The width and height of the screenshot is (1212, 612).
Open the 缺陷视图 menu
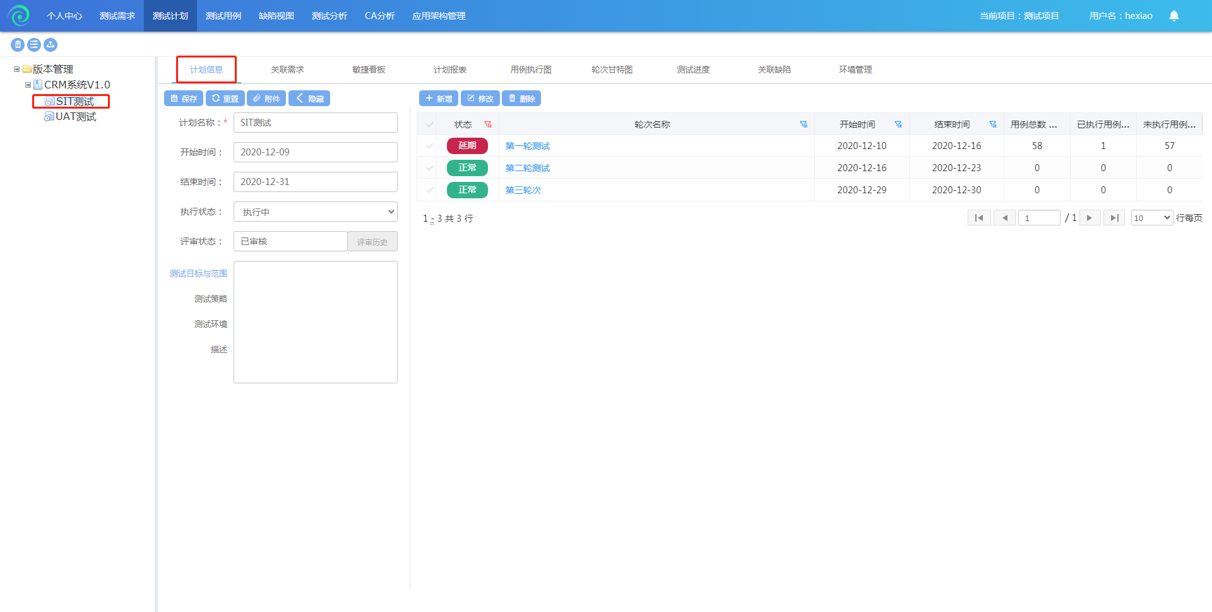tap(276, 16)
